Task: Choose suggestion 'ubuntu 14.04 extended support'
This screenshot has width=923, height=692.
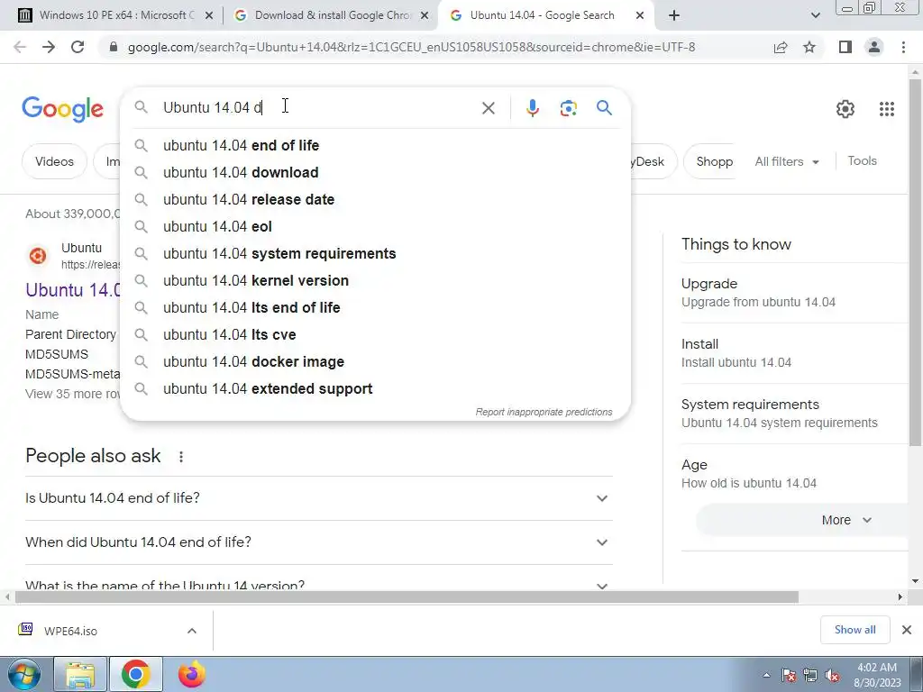Action: (x=375, y=389)
